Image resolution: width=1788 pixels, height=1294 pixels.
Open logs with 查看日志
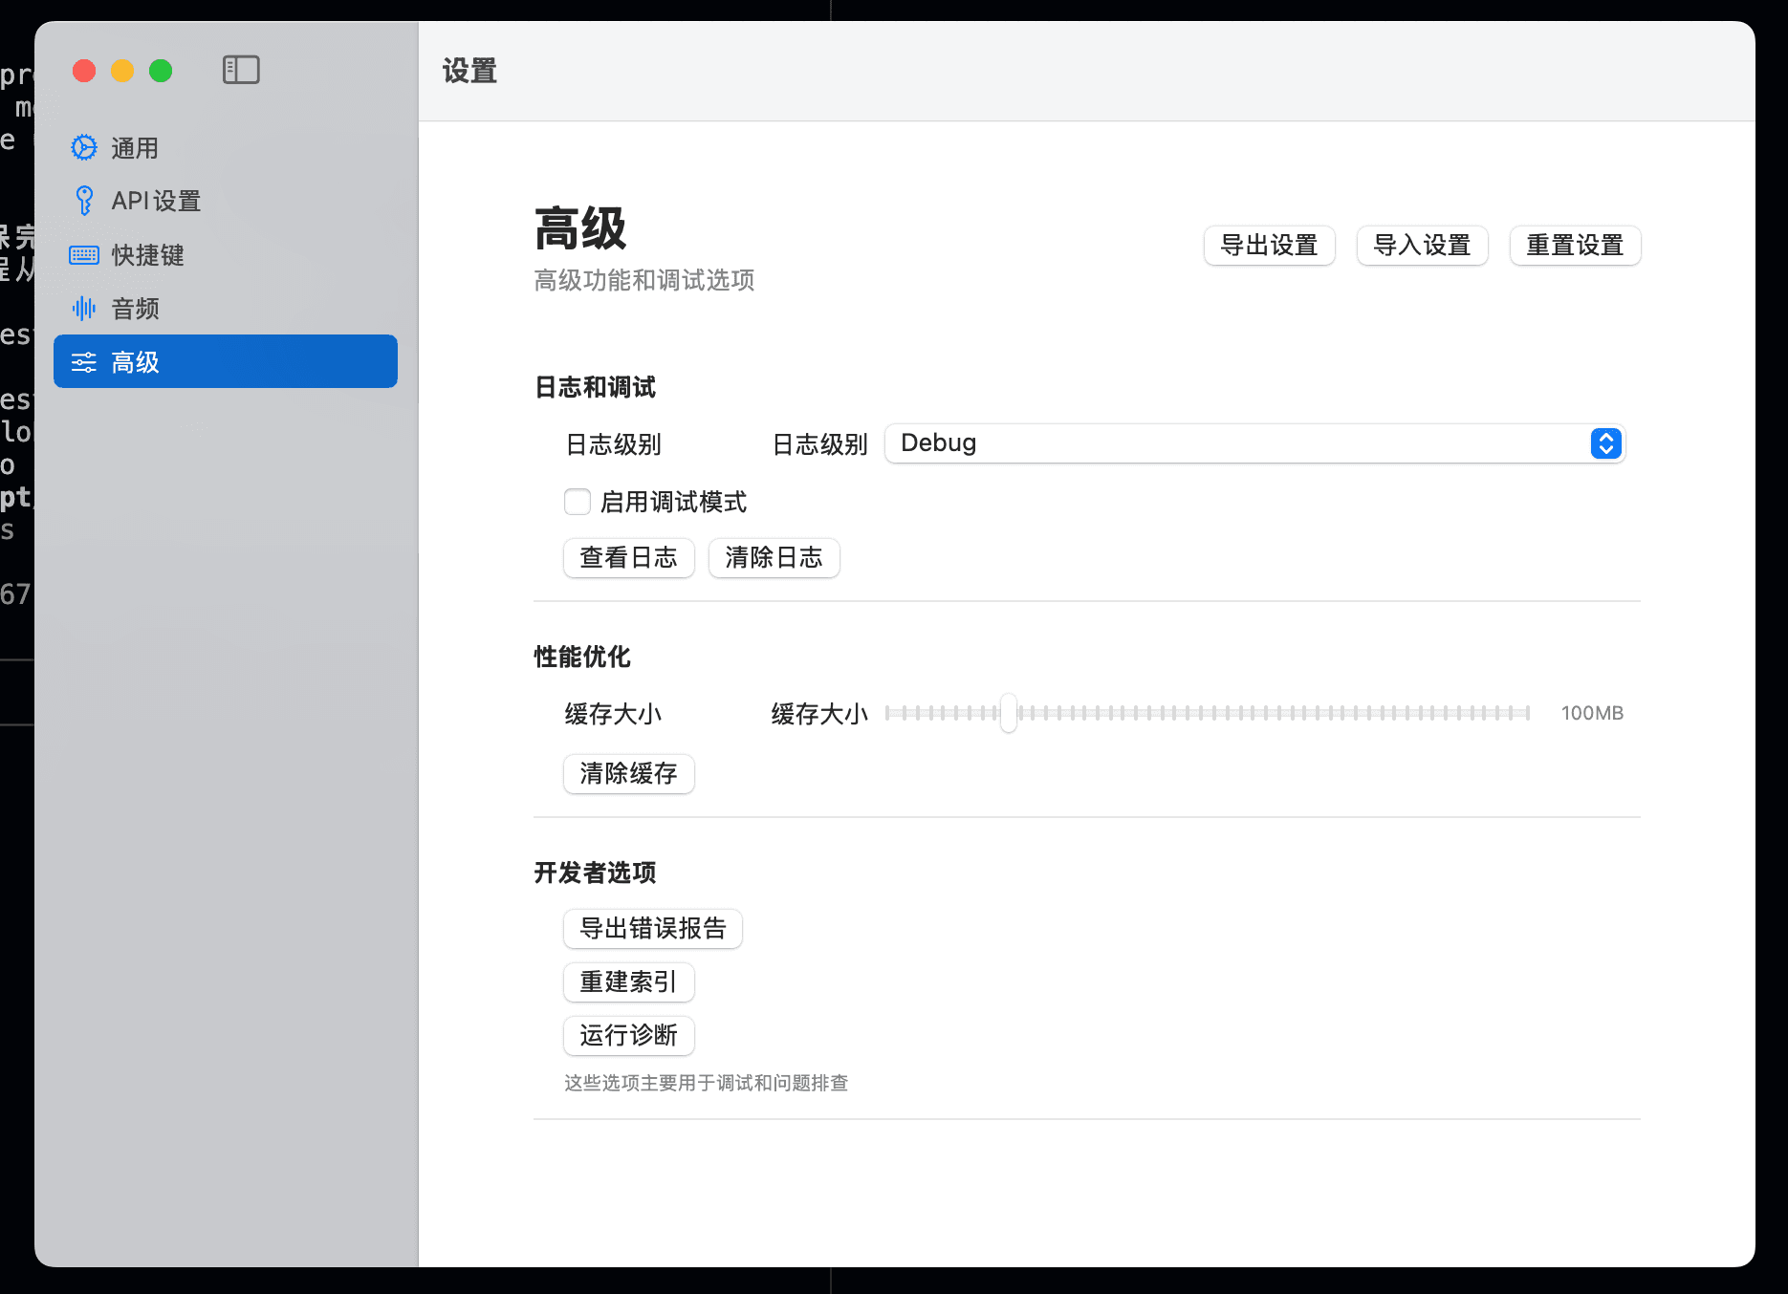tap(628, 557)
